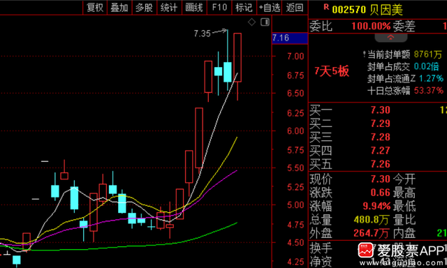Select 叠加 in the top toolbar
This screenshot has width=447, height=268.
tap(119, 8)
